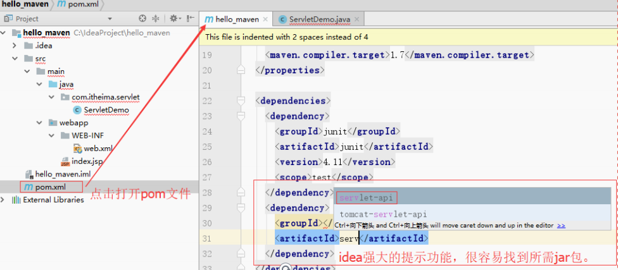Collapse the webapp folder arrow
Screen dimensions: 618x270
coord(39,123)
